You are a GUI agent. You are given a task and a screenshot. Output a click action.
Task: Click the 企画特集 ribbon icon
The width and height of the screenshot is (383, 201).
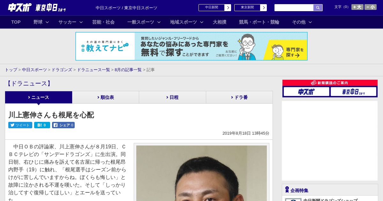(x=287, y=190)
